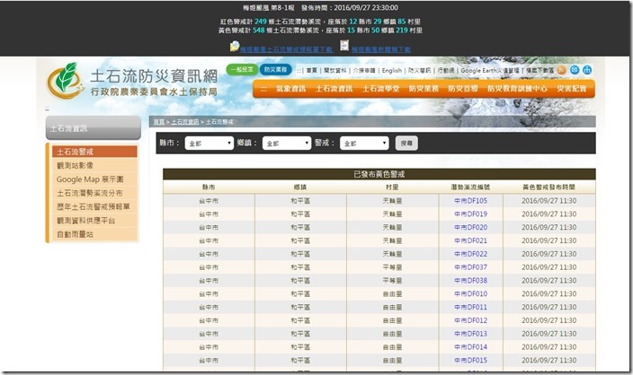Click the 黃色警戒發布時間 column header

[549, 187]
